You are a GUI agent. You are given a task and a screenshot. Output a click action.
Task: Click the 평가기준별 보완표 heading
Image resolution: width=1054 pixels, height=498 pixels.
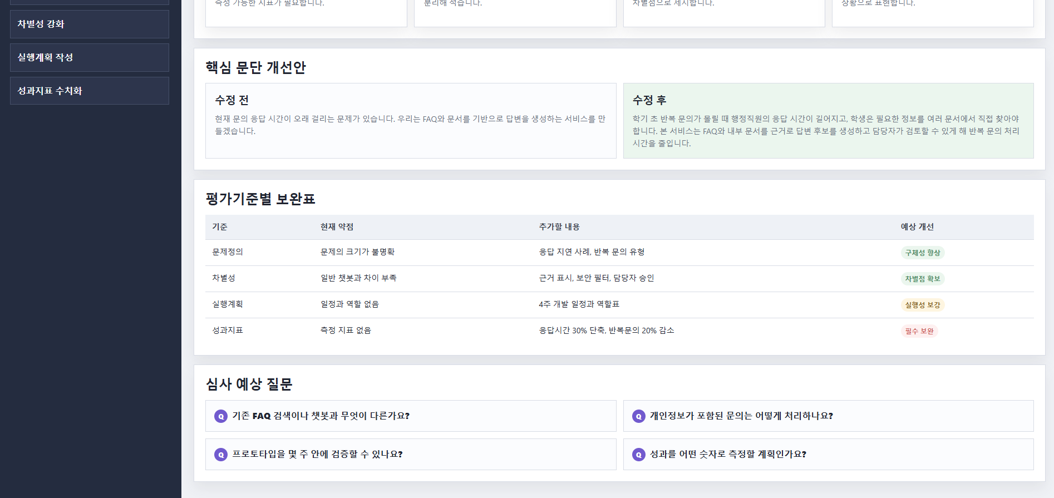click(260, 199)
